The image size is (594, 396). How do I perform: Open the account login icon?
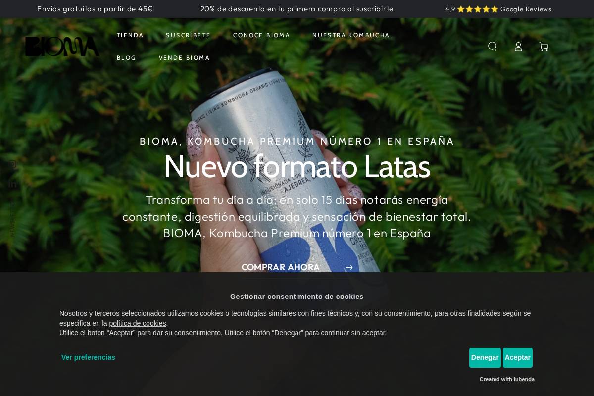518,46
